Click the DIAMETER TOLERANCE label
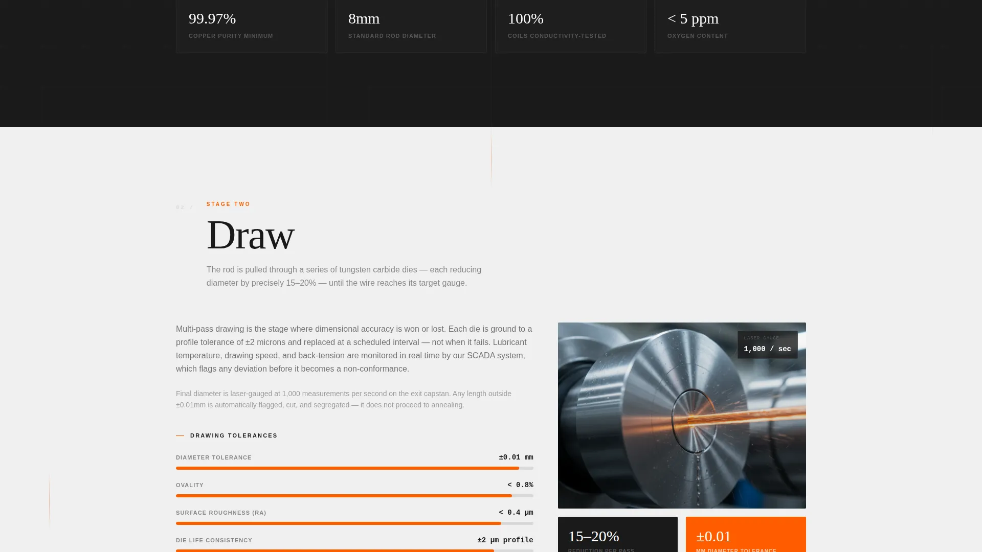This screenshot has height=552, width=982. (x=214, y=457)
